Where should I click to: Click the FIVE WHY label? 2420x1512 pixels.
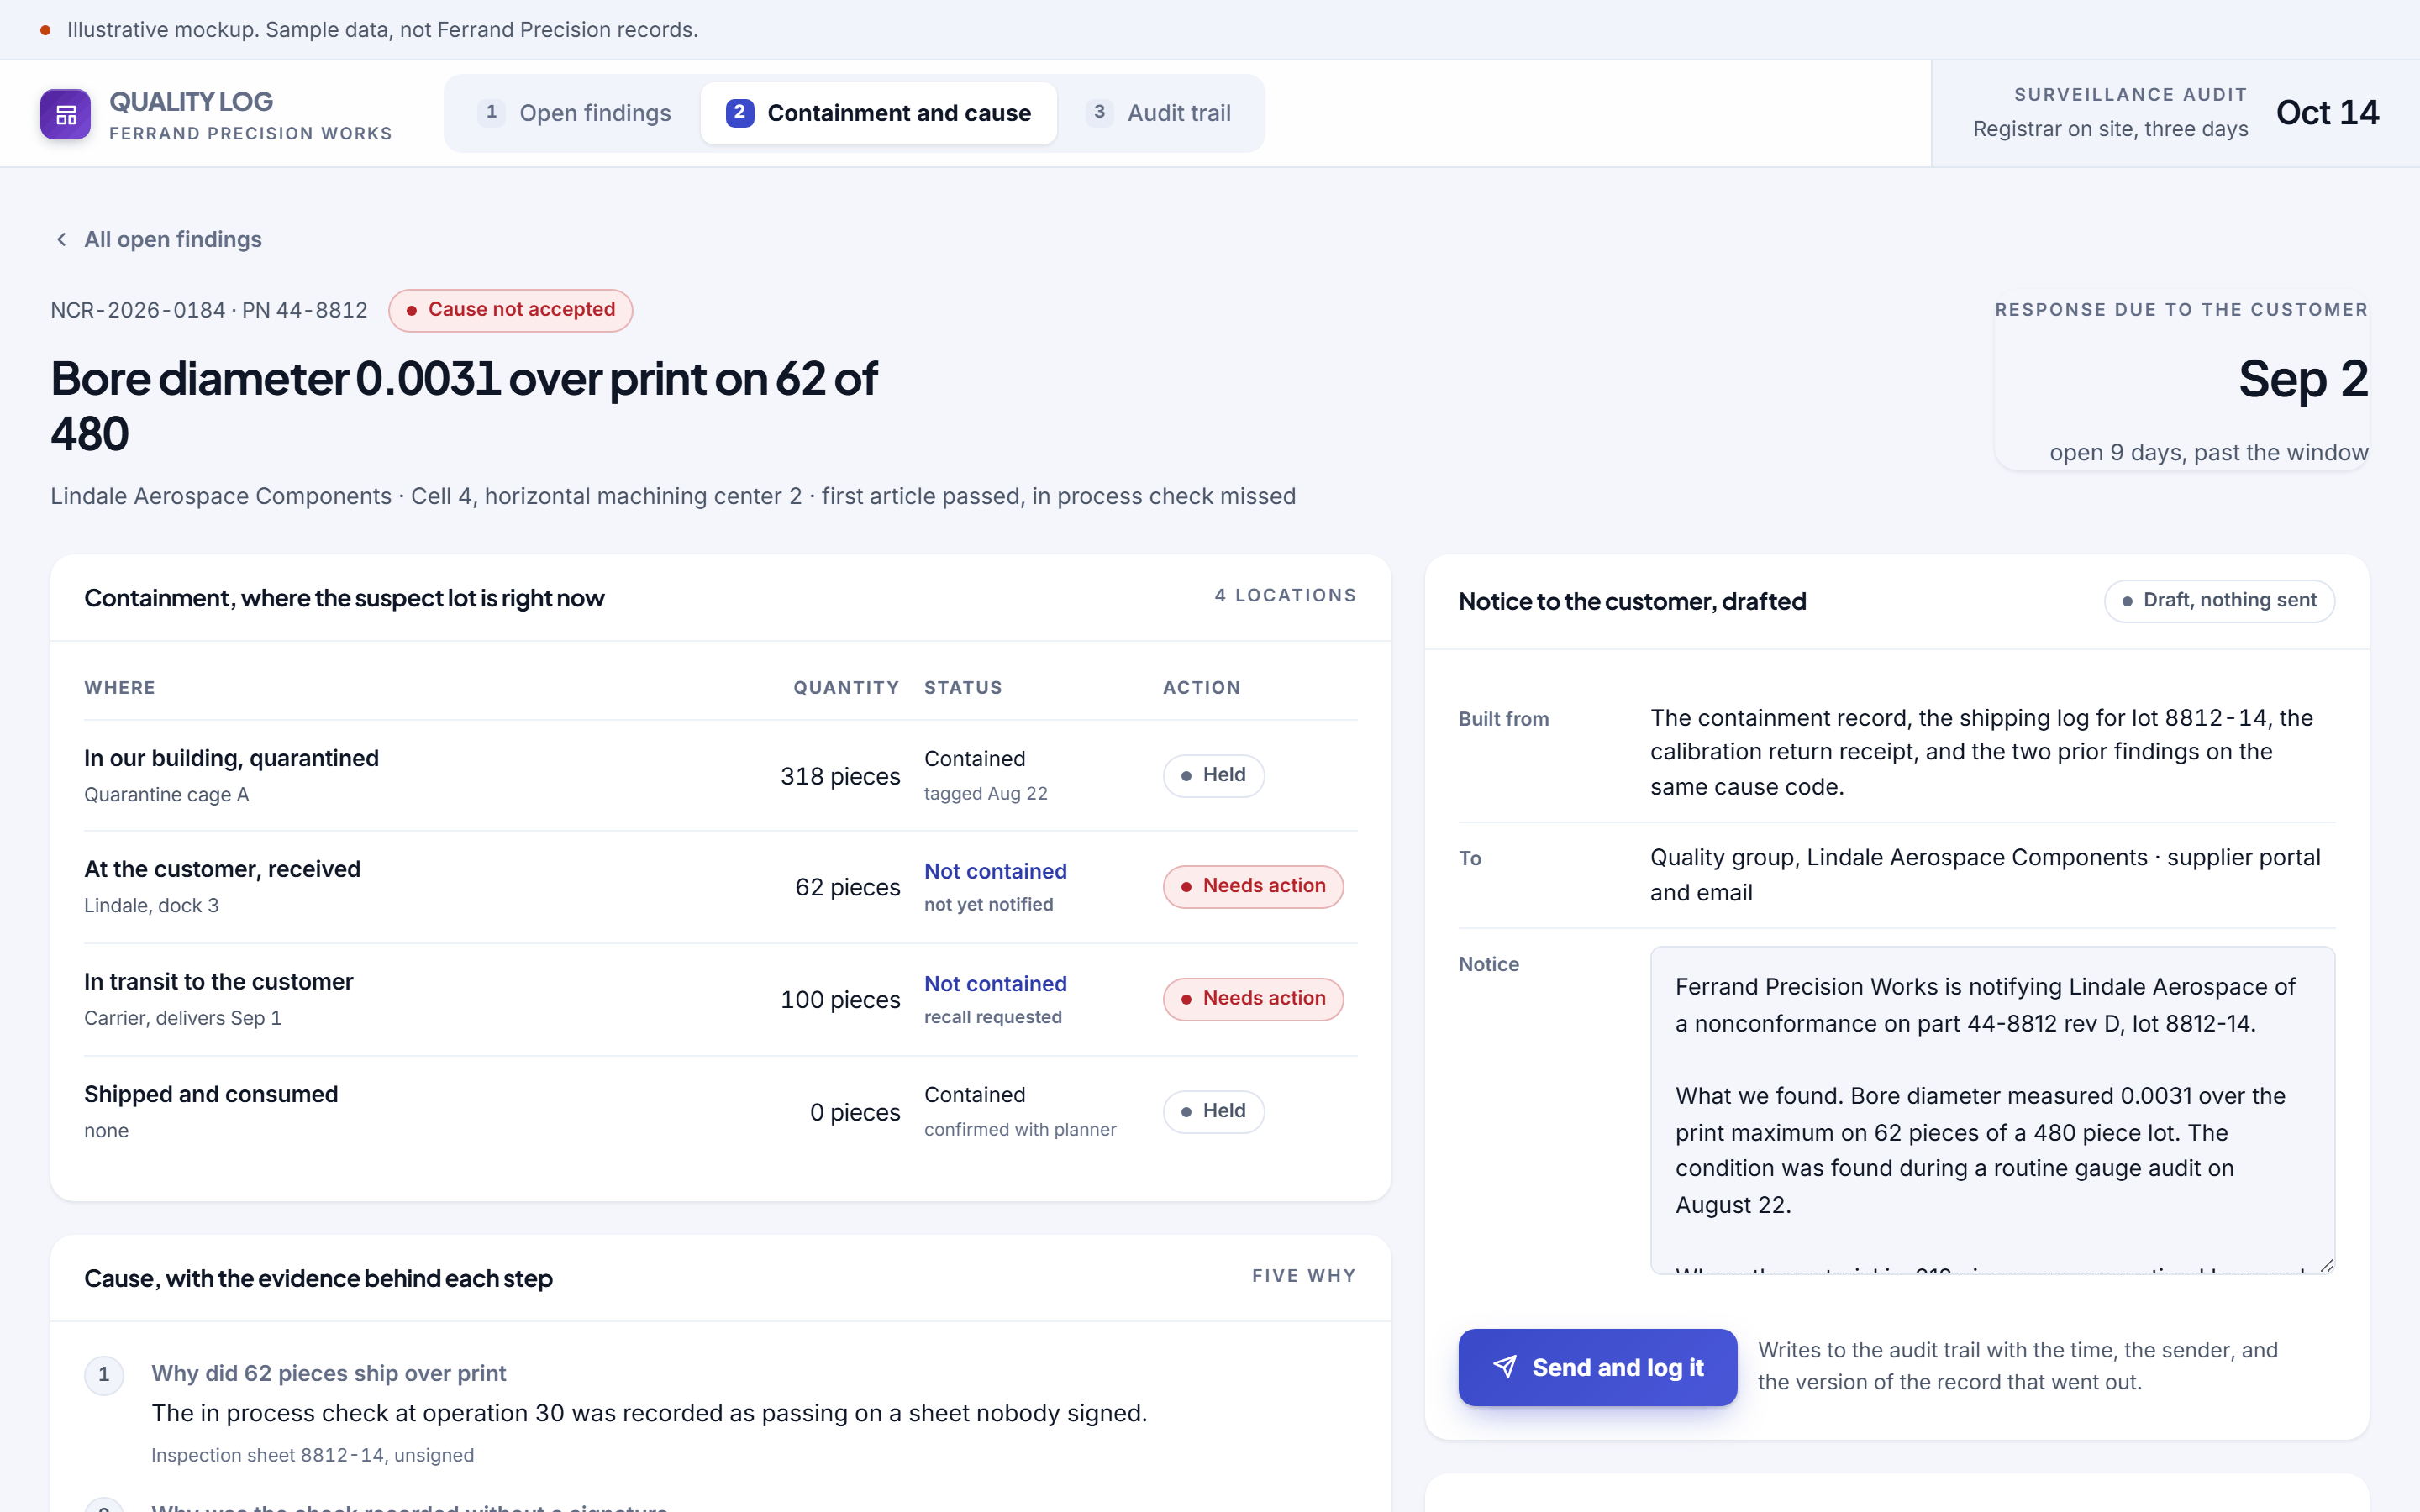[x=1303, y=1276]
